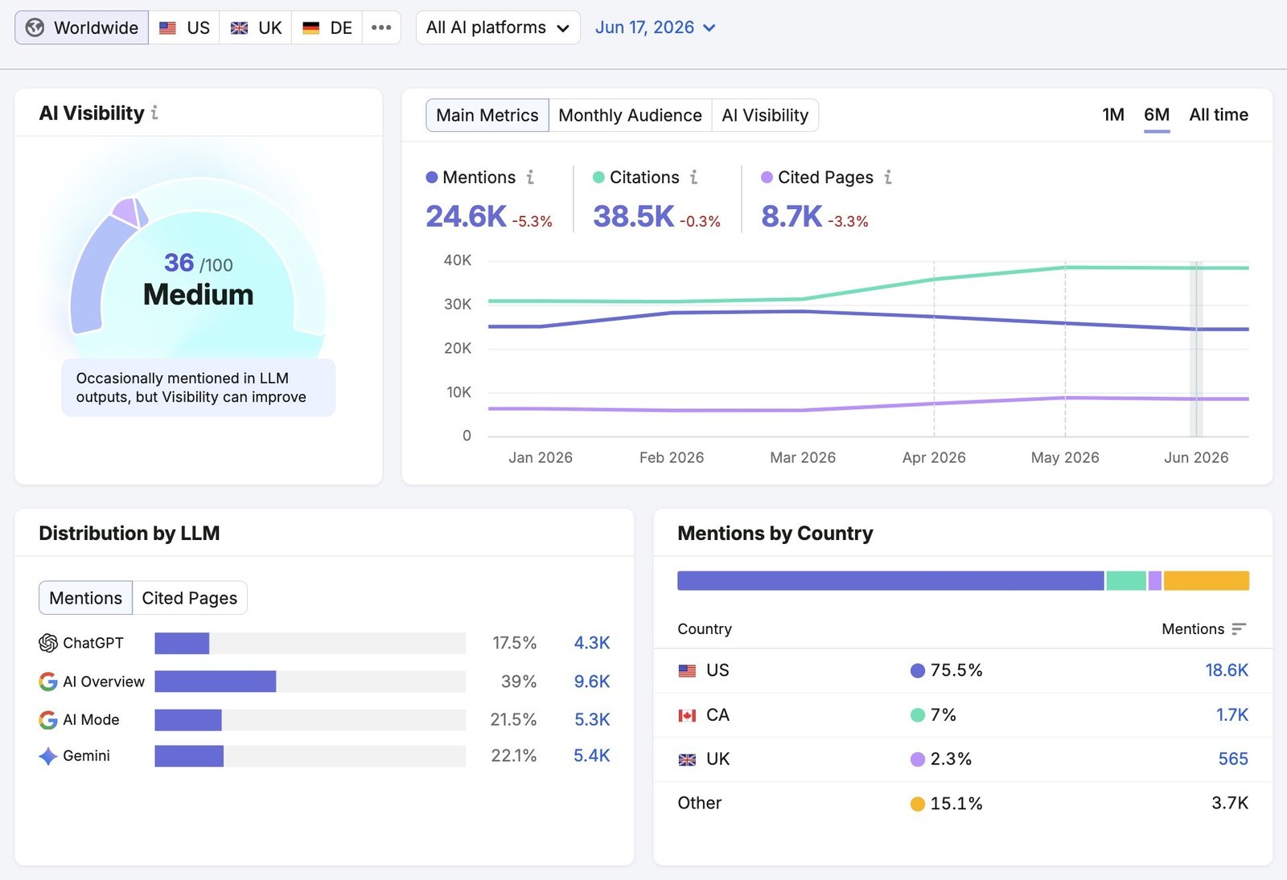
Task: Open the 1.7K CA mentions link
Action: [1232, 715]
